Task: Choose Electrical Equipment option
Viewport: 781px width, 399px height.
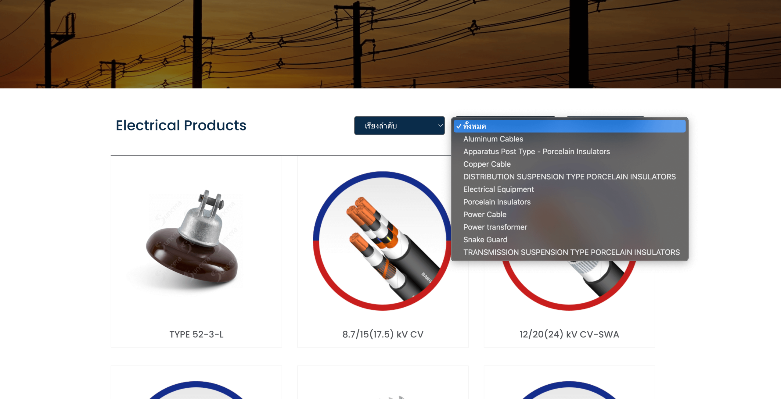Action: coord(570,189)
